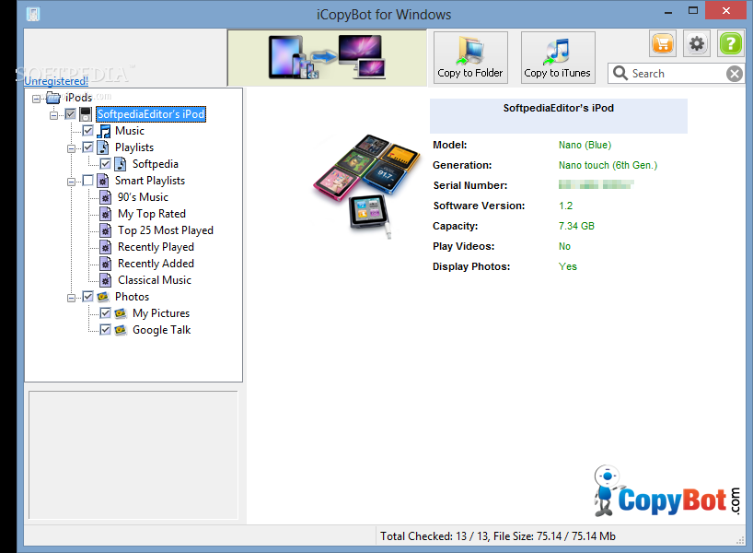Collapse the Smart Playlists branch
Screen dimensions: 753x553
click(x=72, y=180)
